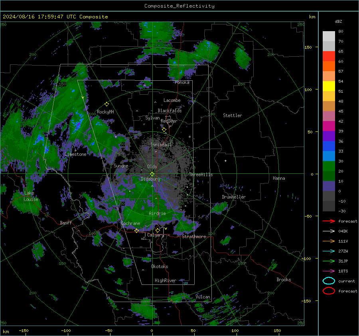Click the 39 dBZ magenta swatch
The height and width of the screenshot is (336, 359).
click(x=329, y=126)
